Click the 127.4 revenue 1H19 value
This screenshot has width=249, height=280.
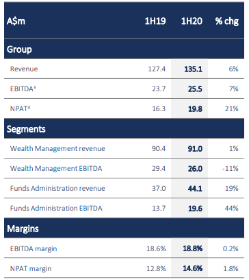tap(157, 69)
